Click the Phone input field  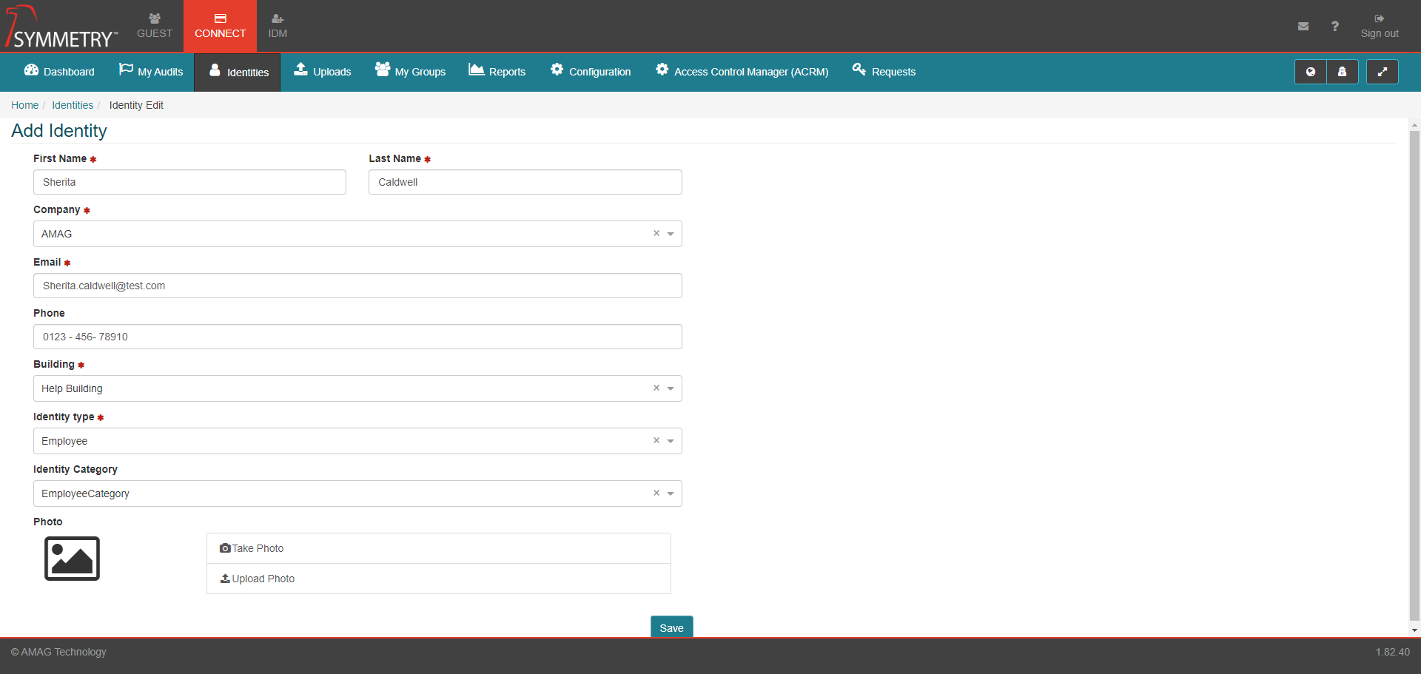[357, 337]
